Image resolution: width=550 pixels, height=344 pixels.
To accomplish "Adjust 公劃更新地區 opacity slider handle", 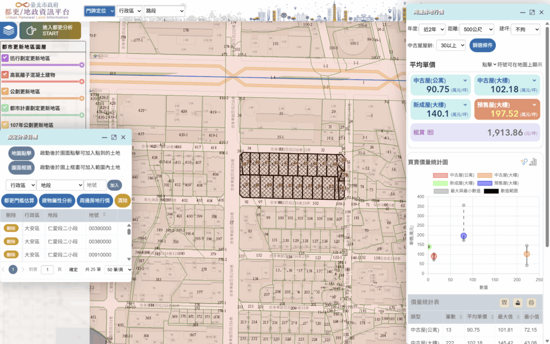I will point(82,98).
